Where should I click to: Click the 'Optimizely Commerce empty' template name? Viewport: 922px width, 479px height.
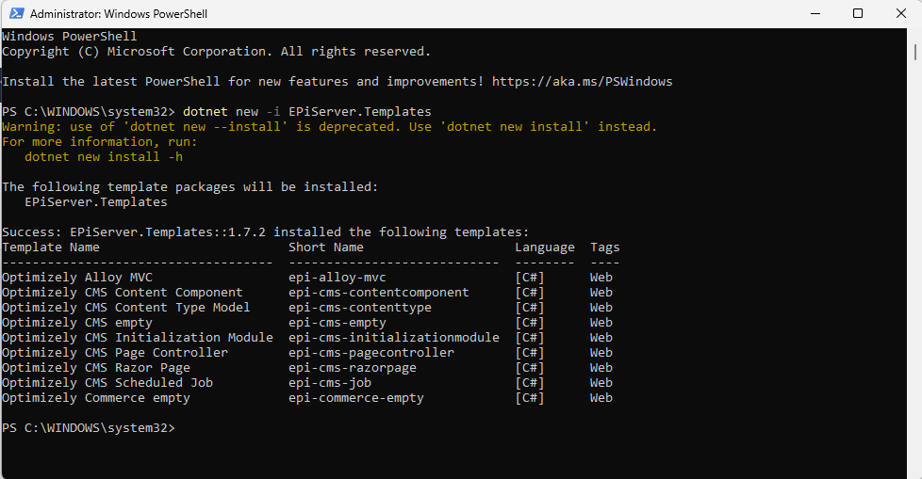coord(96,398)
